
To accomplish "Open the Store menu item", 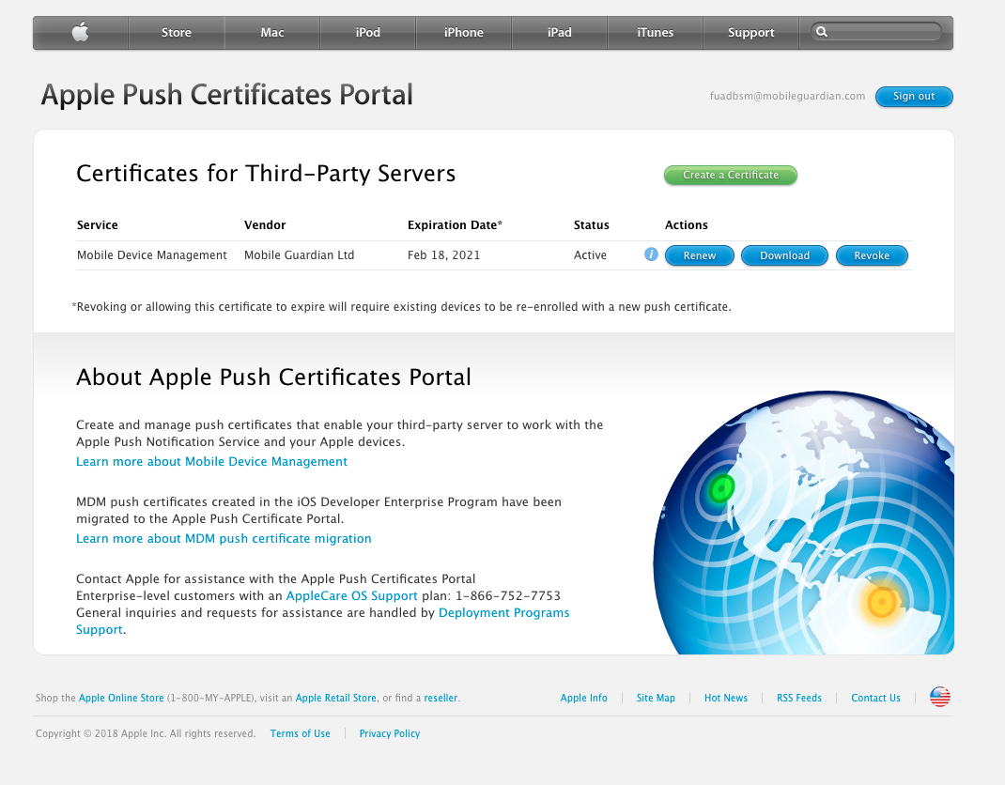I will point(177,32).
